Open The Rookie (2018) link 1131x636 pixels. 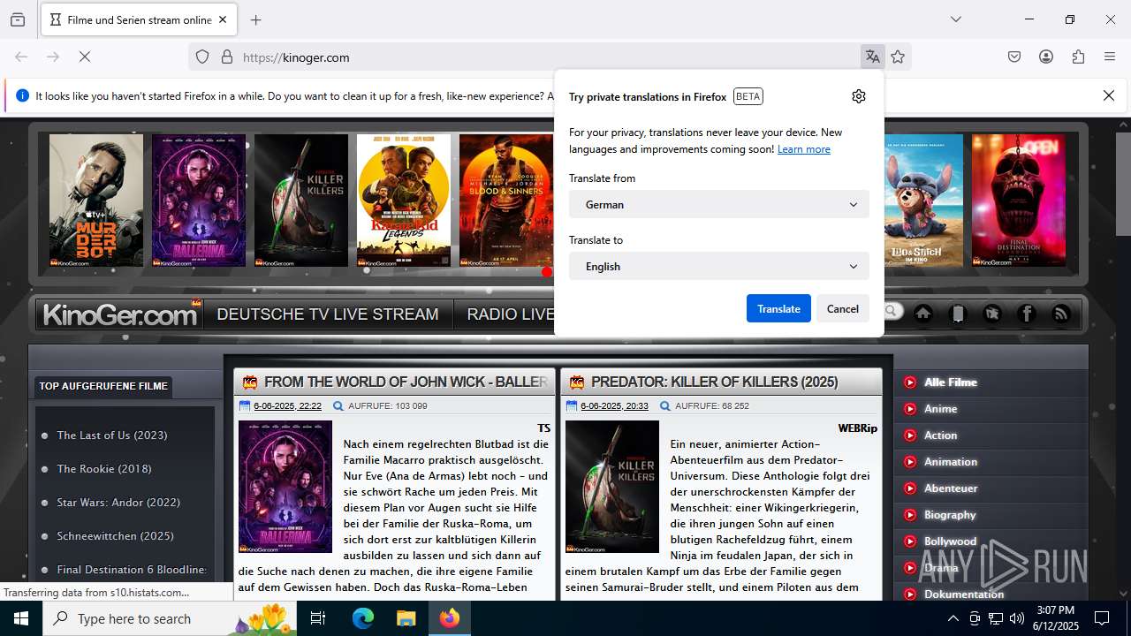[104, 468]
